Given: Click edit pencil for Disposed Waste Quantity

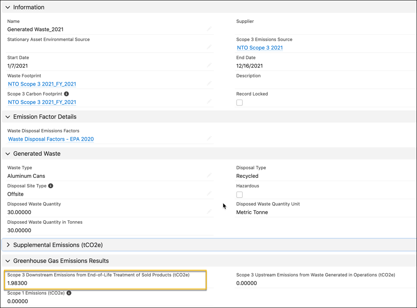Looking at the screenshot, I should pyautogui.click(x=209, y=212).
